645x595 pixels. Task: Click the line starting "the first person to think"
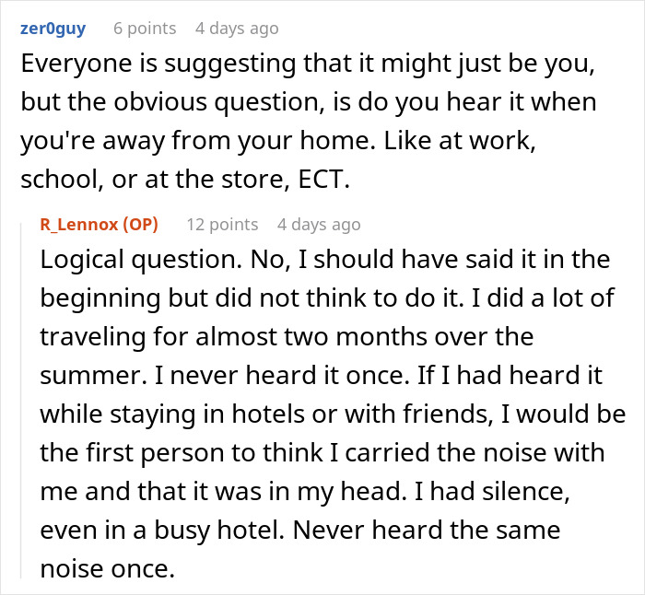[322, 453]
